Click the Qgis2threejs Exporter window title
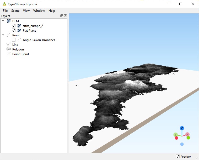199x160 pixels. pyautogui.click(x=23, y=4)
